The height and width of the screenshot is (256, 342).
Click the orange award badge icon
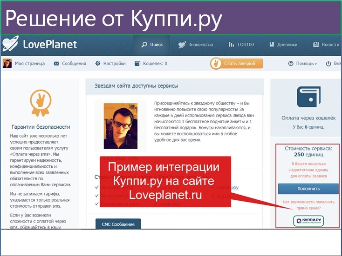pos(41,103)
